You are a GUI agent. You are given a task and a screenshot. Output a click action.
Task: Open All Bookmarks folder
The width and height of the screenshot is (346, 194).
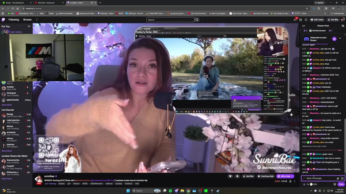(337, 13)
